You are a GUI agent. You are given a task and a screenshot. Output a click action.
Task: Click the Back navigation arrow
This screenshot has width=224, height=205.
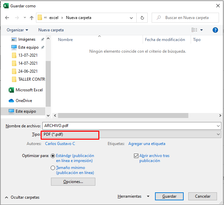click(x=7, y=18)
